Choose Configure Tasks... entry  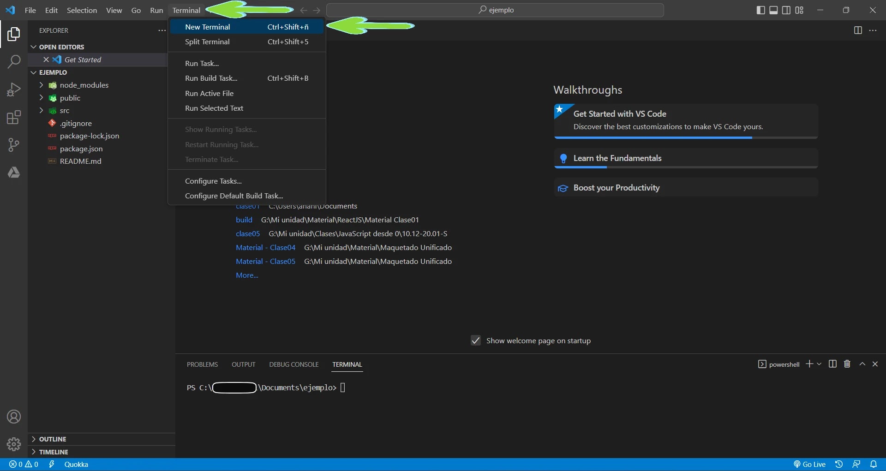tap(247, 181)
